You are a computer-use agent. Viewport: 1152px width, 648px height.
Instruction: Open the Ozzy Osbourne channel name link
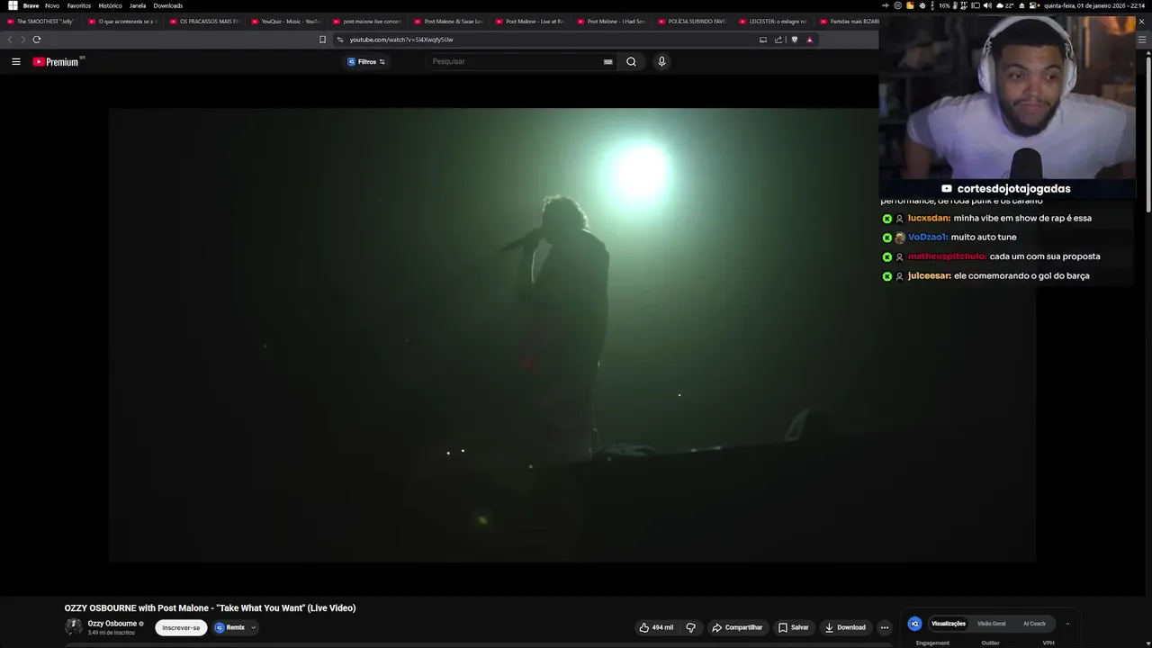coord(112,624)
